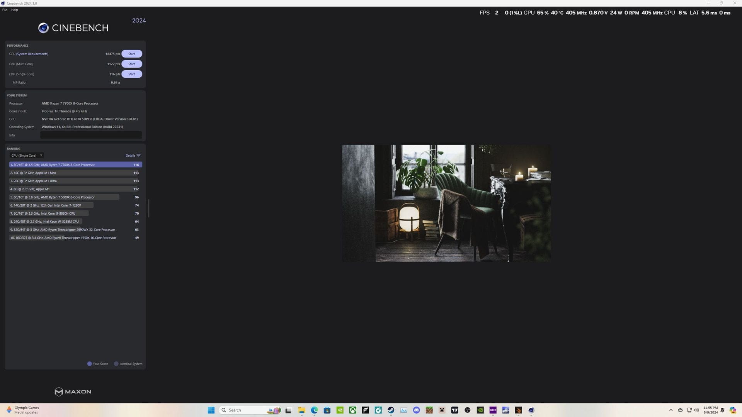Select the Apple M1 Ultra ranking entry
The image size is (742, 417).
click(76, 181)
